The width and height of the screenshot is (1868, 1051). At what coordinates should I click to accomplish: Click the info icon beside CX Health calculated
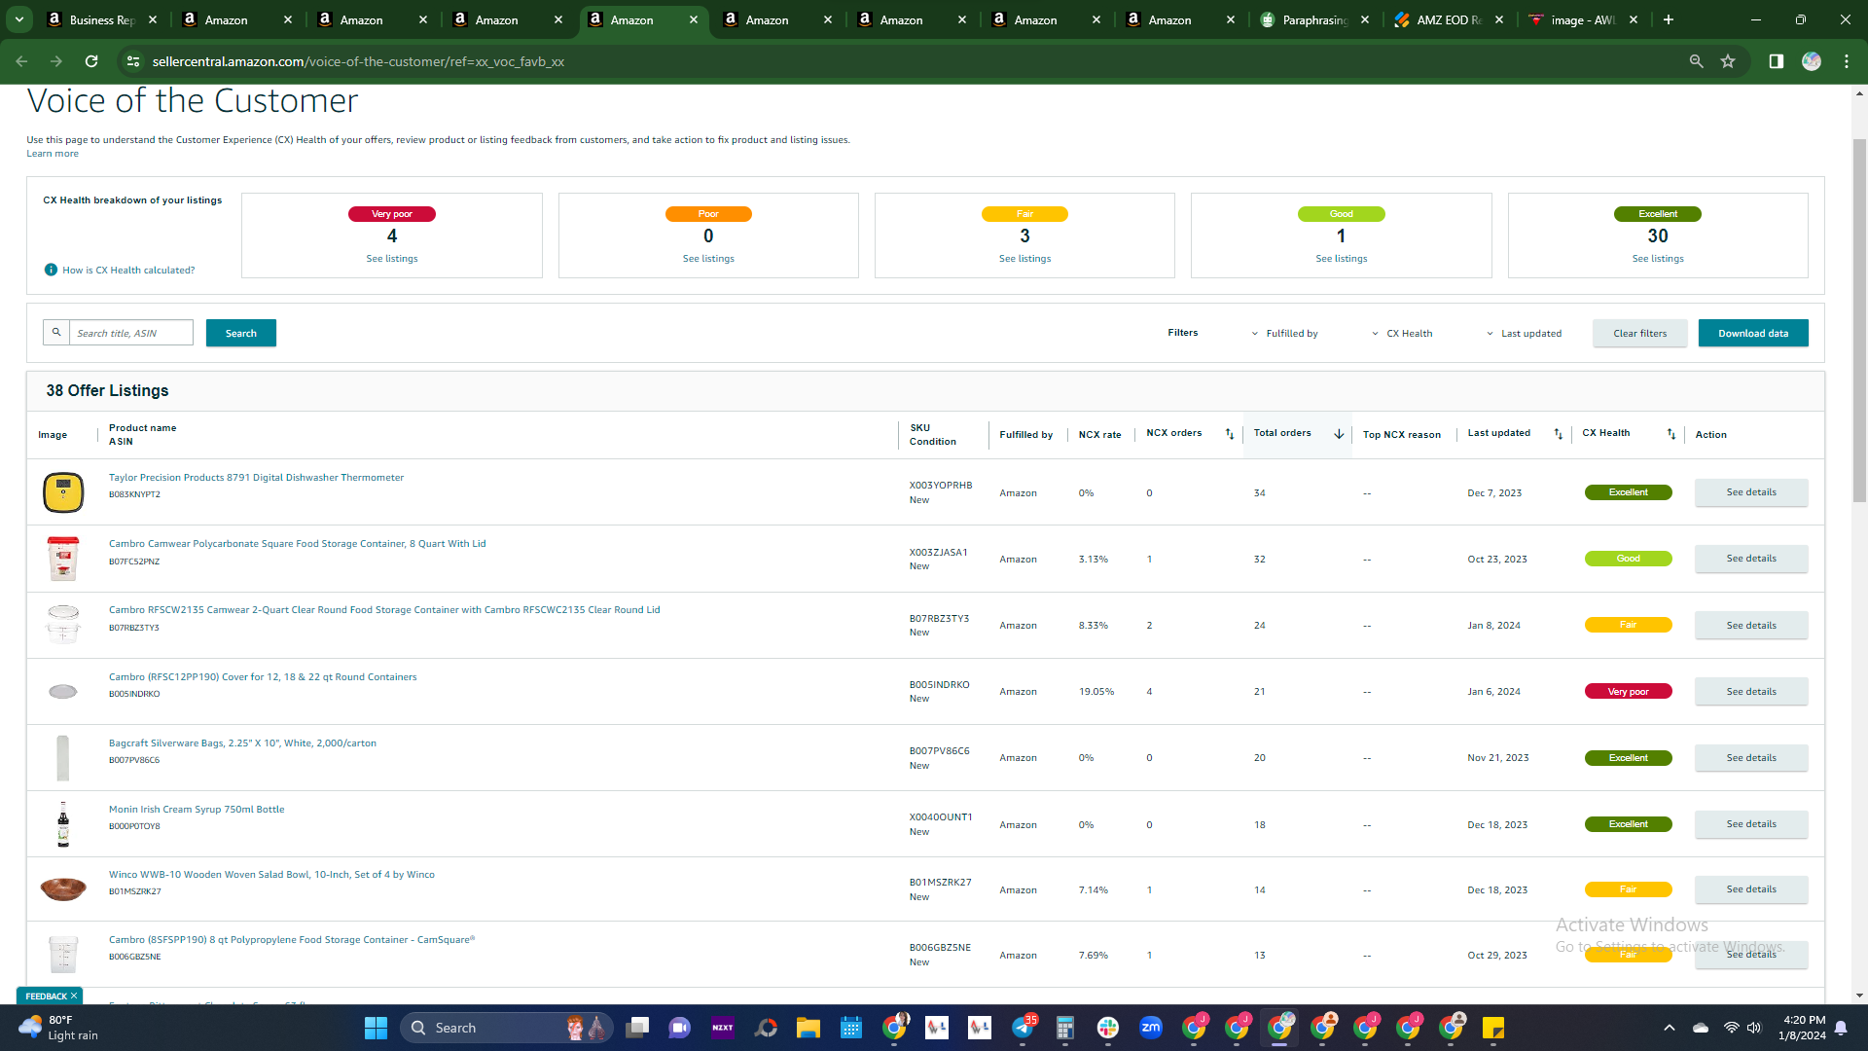coord(51,270)
